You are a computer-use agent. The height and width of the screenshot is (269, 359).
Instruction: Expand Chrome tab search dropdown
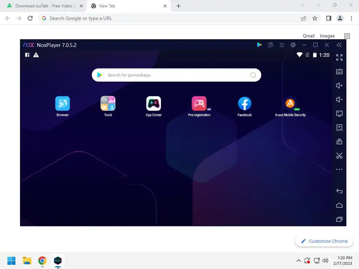click(x=303, y=5)
